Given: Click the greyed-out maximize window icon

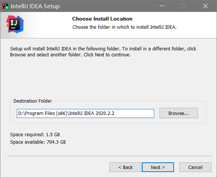Looking at the screenshot, I should pos(183,6).
